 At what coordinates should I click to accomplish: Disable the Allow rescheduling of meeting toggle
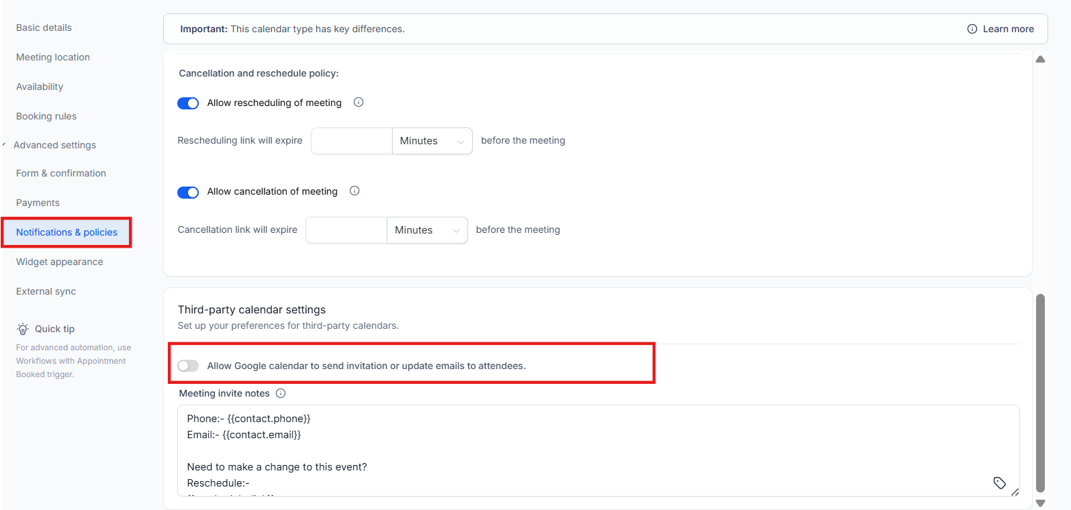[188, 103]
